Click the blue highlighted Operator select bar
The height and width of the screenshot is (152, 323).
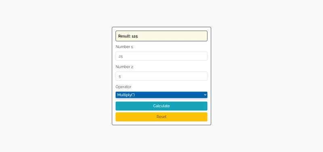coord(161,95)
